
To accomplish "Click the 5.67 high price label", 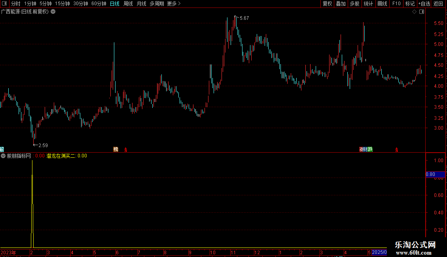I will (244, 18).
